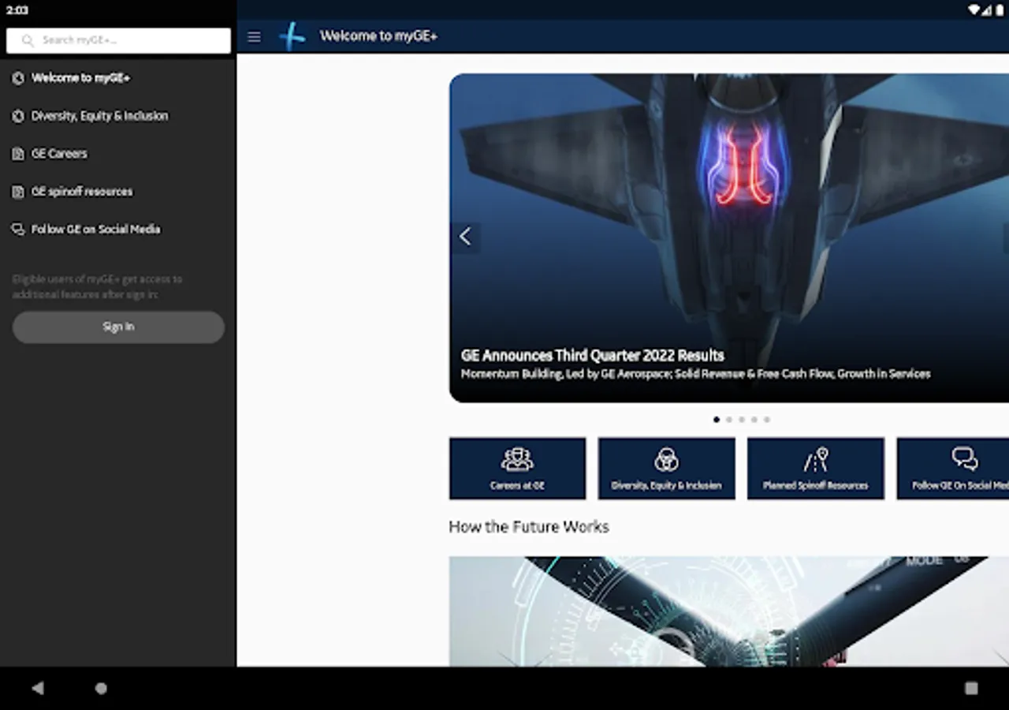Screen dimensions: 1009x710
Task: Tap the Sign In button
Action: [x=118, y=327]
